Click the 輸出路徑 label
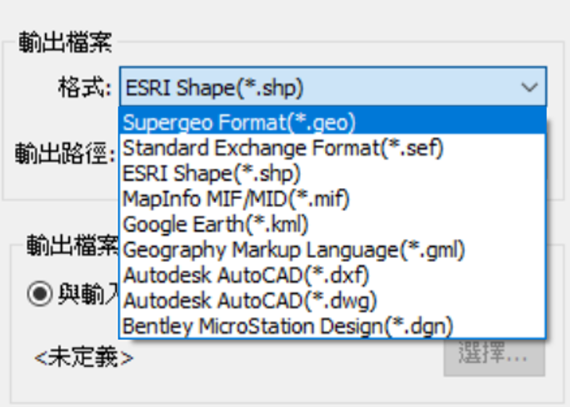 (65, 153)
